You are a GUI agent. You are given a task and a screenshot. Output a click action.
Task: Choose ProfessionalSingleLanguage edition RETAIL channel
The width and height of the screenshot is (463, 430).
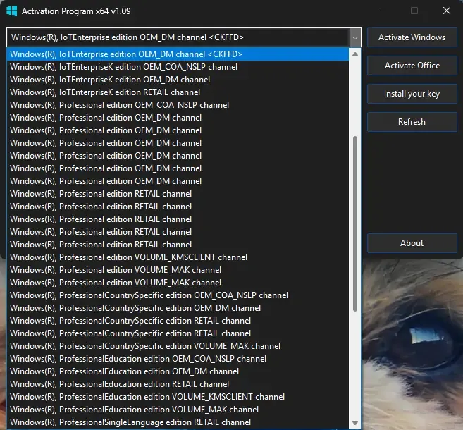coord(178,422)
